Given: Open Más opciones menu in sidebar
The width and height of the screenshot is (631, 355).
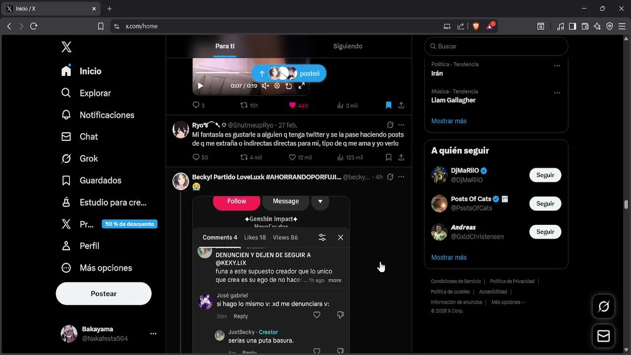Looking at the screenshot, I should pyautogui.click(x=97, y=268).
